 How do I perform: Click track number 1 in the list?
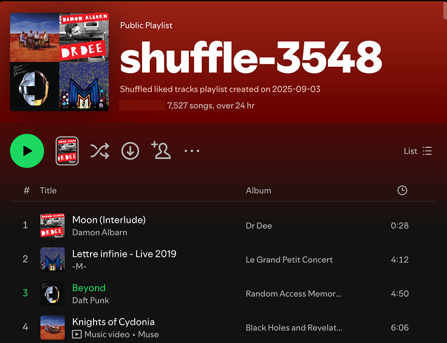click(x=26, y=225)
